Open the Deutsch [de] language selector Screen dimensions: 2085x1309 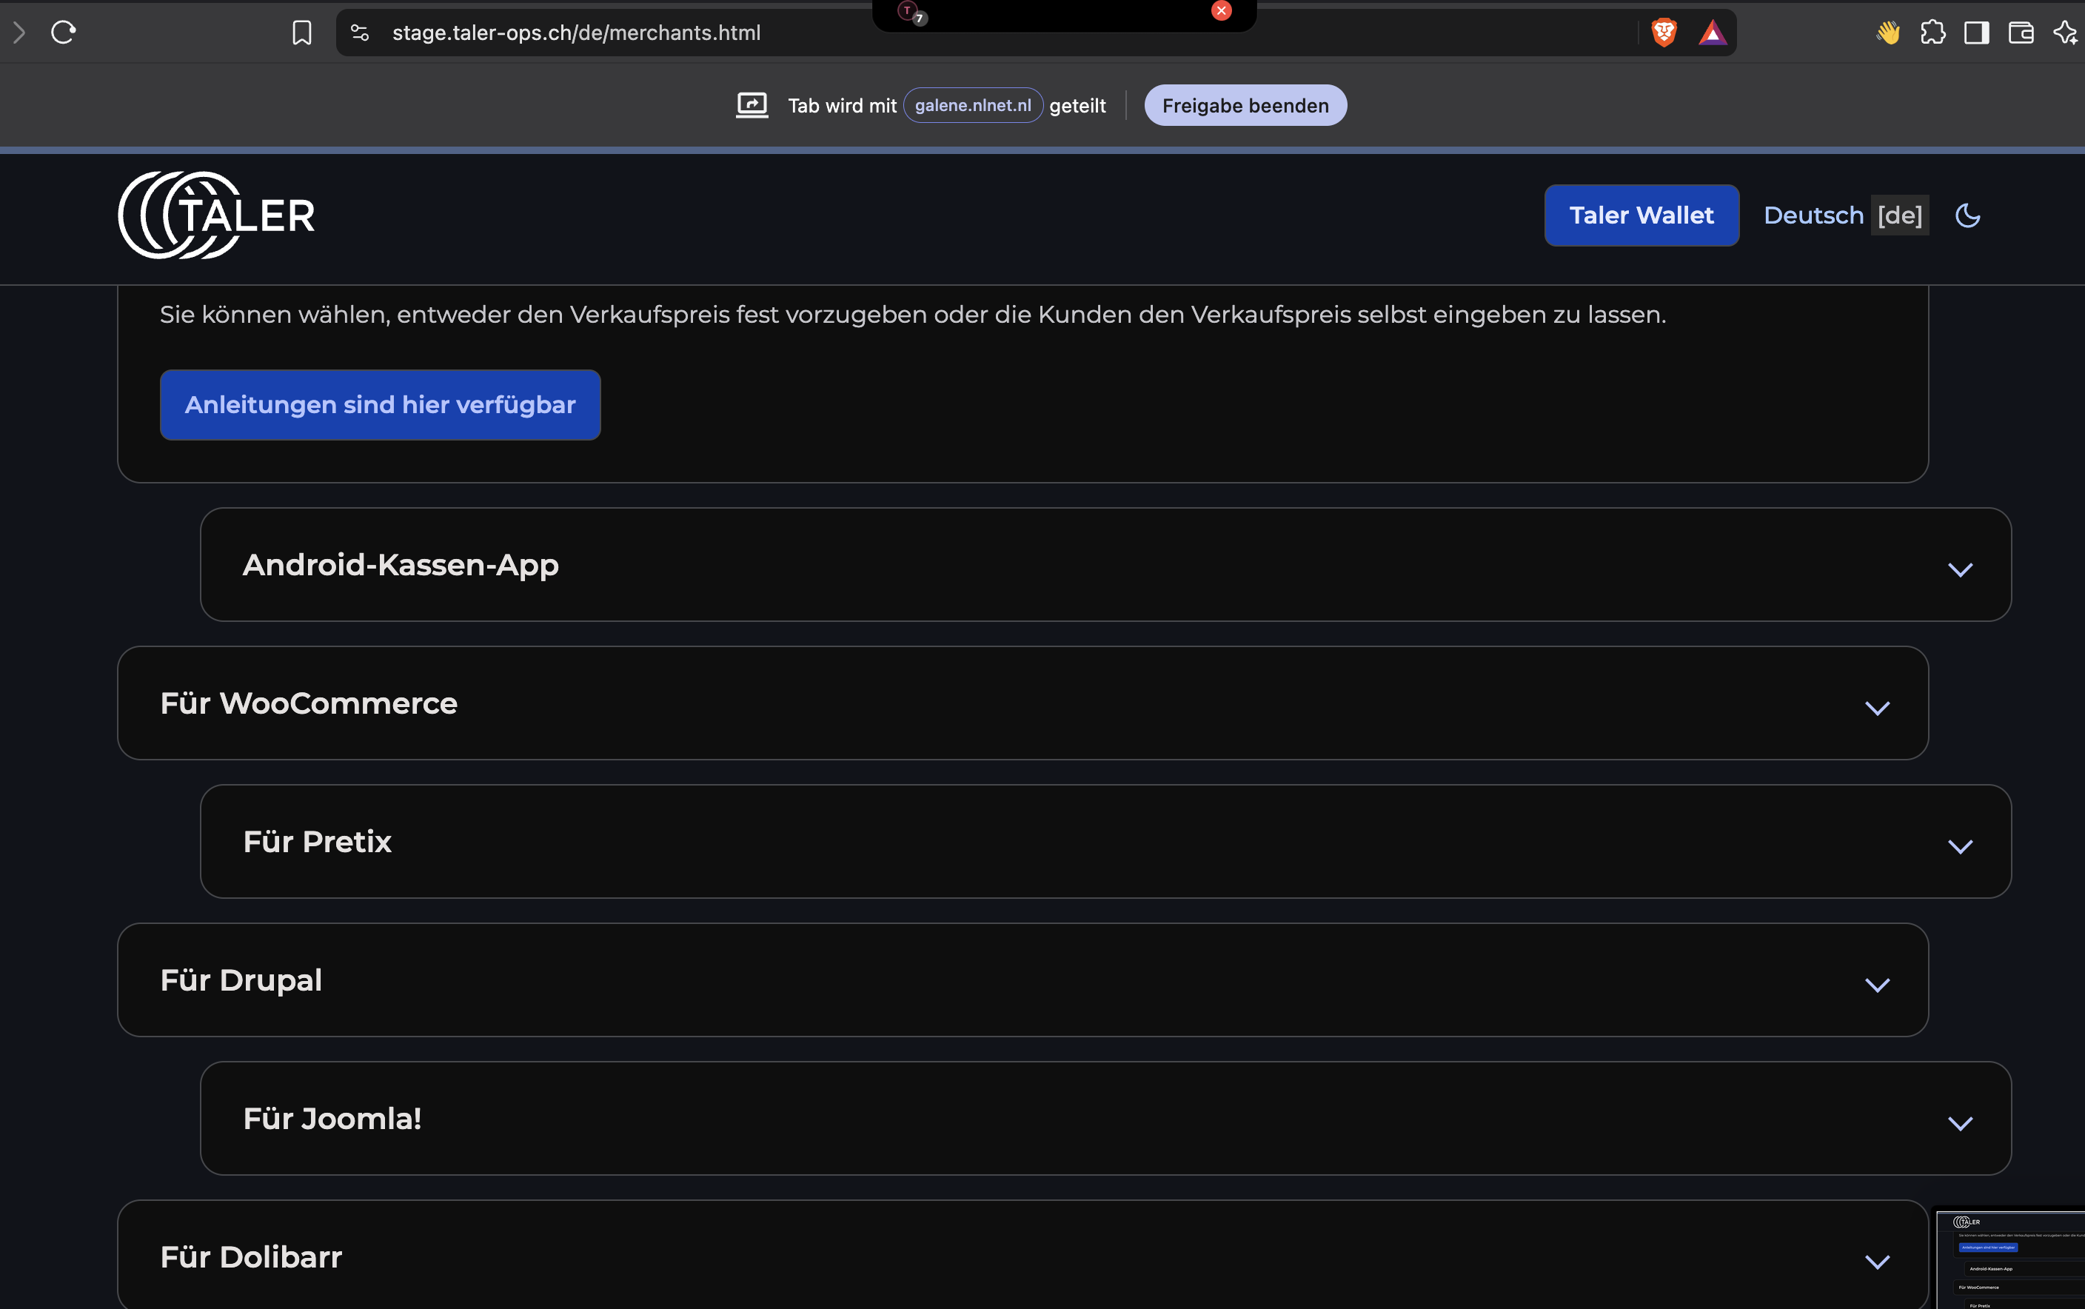pos(1845,215)
